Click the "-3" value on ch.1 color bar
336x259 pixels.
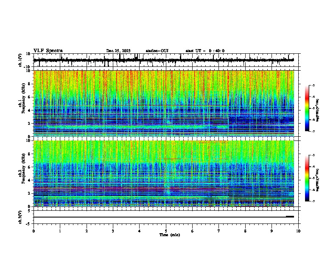click(313, 85)
